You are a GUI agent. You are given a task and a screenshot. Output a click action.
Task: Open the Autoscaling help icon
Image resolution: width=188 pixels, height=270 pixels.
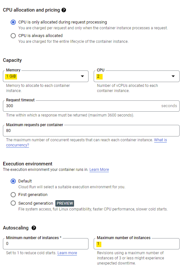click(34, 228)
